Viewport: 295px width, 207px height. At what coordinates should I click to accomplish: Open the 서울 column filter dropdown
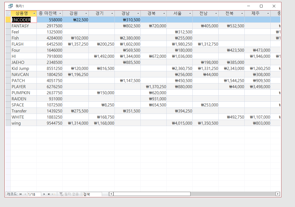(190, 14)
